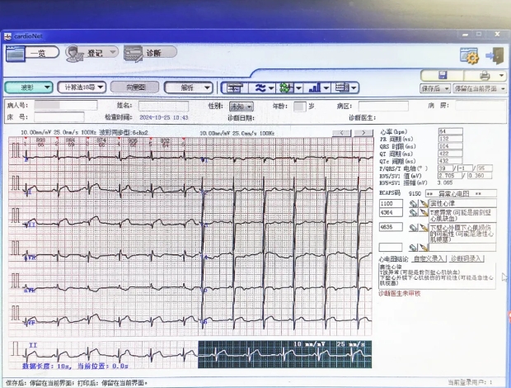Click the 姓名 name input field
Image resolution: width=511 pixels, height=388 pixels.
point(162,106)
